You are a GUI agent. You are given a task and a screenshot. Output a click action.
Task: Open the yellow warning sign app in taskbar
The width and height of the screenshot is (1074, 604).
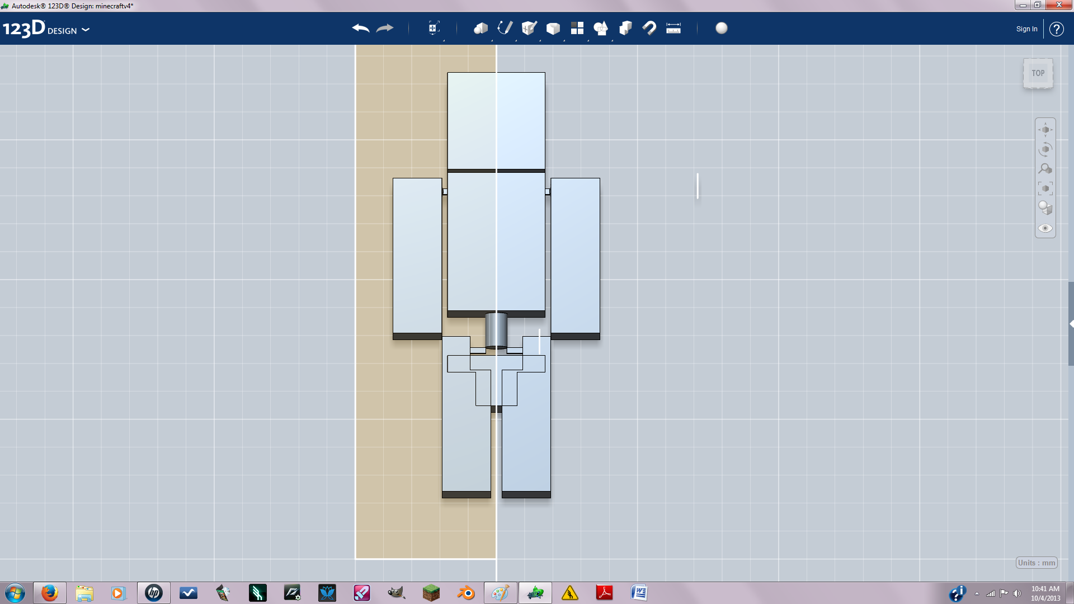click(x=570, y=593)
